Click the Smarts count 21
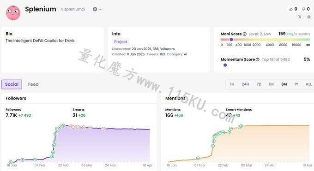Screen dimensions: 314x171 (75, 115)
